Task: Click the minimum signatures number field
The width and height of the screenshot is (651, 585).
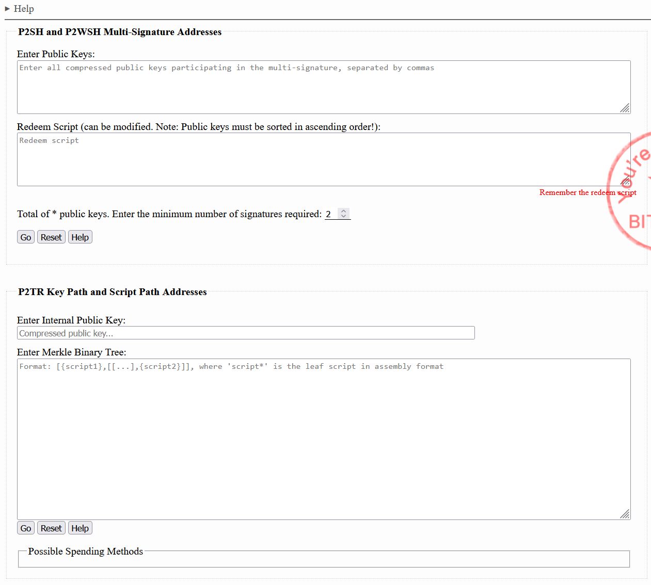Action: point(330,214)
